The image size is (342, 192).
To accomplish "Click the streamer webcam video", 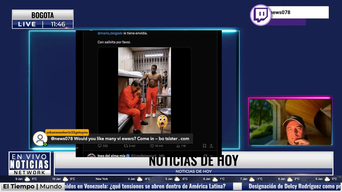I will (x=290, y=122).
